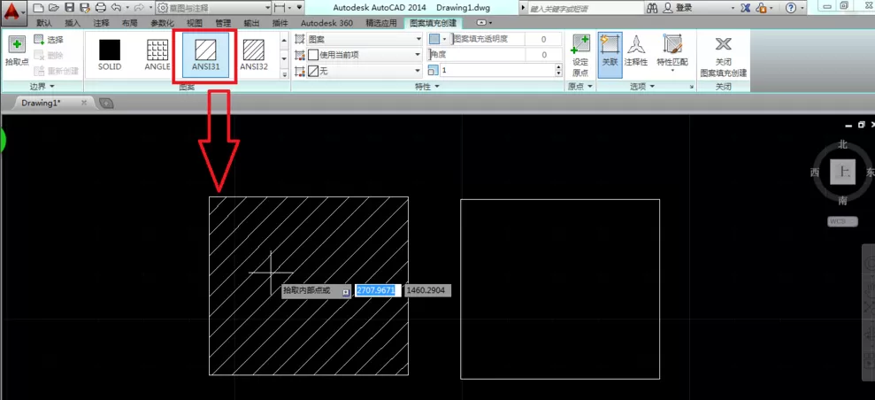
Task: Expand the 边界 panel dropdown
Action: point(42,87)
